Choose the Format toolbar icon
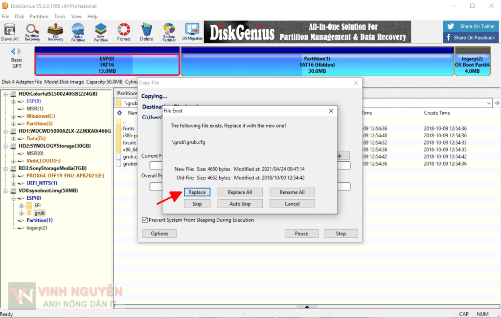 tap(124, 32)
